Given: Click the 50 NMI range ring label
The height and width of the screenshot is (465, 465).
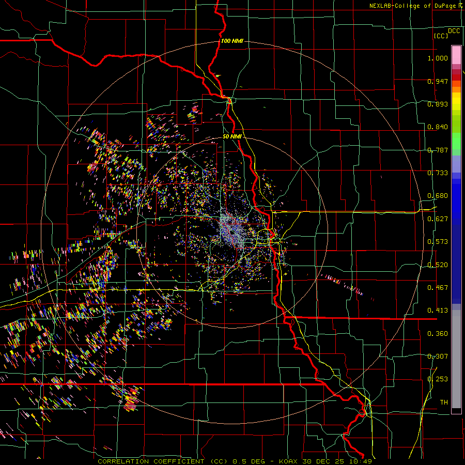Looking at the screenshot, I should tap(232, 137).
